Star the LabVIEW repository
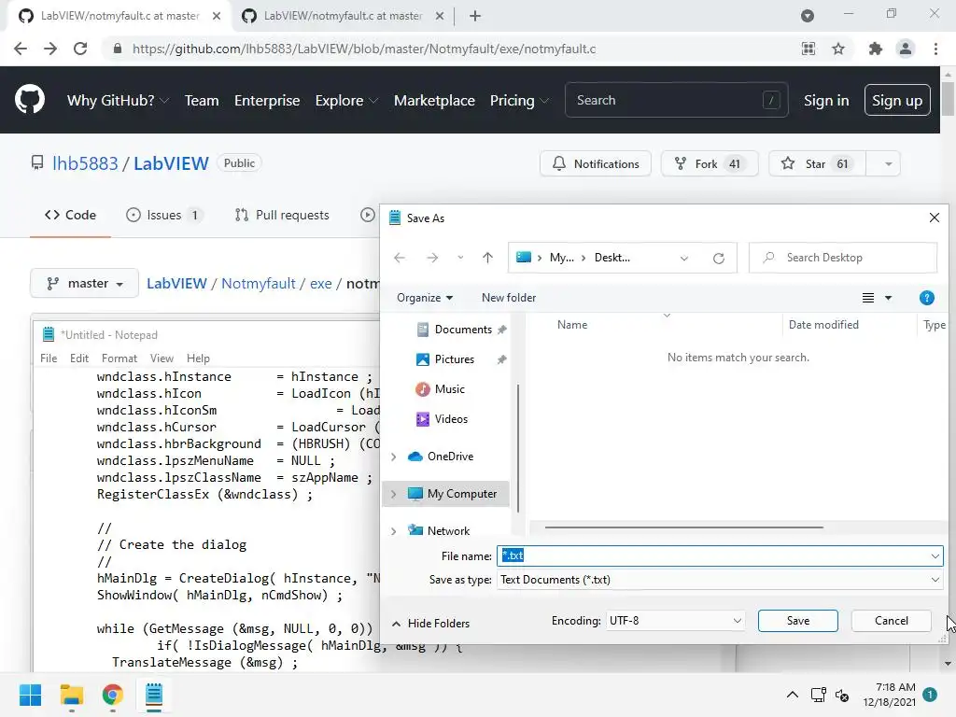Image resolution: width=956 pixels, height=717 pixels. (817, 164)
